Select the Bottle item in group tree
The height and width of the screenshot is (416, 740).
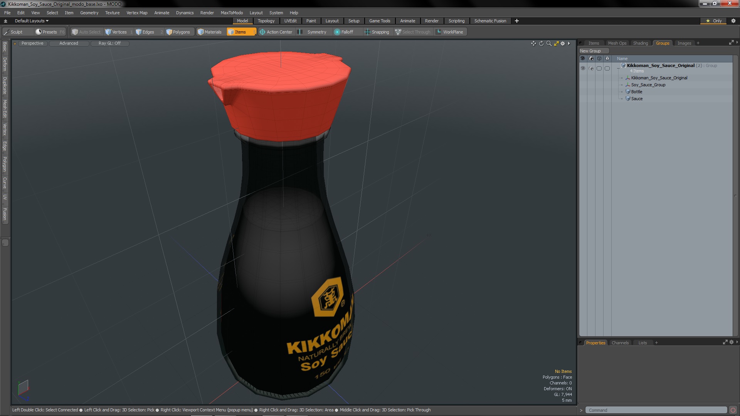(637, 92)
